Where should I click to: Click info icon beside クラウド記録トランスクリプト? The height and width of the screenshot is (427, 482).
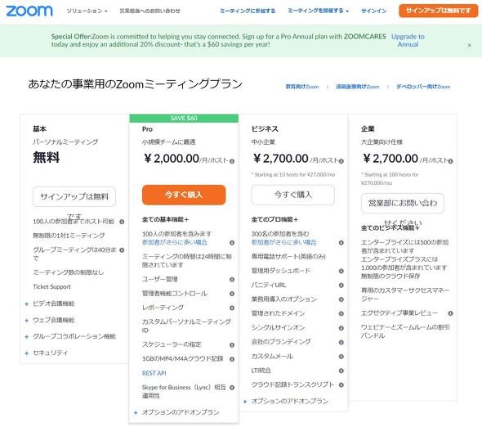[341, 384]
